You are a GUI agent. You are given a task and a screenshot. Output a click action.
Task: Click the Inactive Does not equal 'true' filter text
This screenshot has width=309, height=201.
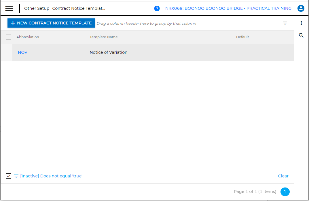click(x=51, y=176)
